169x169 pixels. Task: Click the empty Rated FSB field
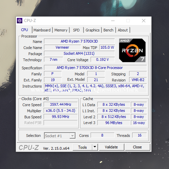point(61,123)
